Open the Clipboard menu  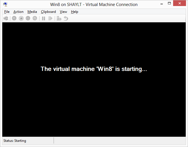(48, 12)
